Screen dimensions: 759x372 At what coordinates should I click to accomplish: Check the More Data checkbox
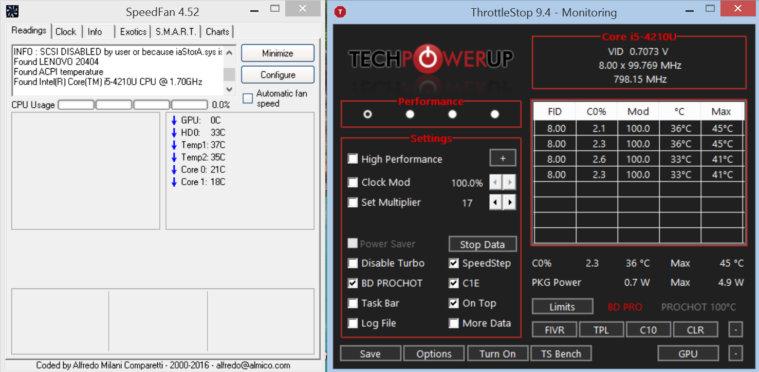click(453, 323)
